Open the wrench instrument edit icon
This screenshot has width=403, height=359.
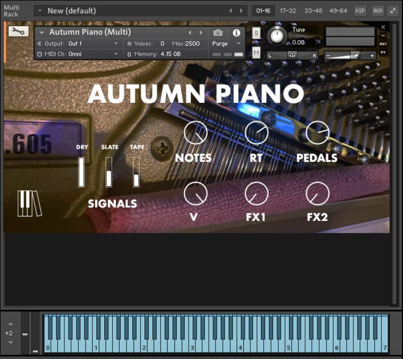[x=18, y=31]
